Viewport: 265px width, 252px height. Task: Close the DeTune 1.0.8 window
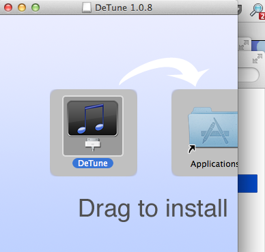coord(8,7)
